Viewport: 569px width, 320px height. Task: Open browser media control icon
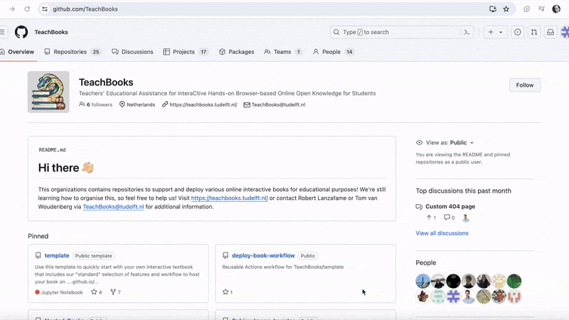541,9
